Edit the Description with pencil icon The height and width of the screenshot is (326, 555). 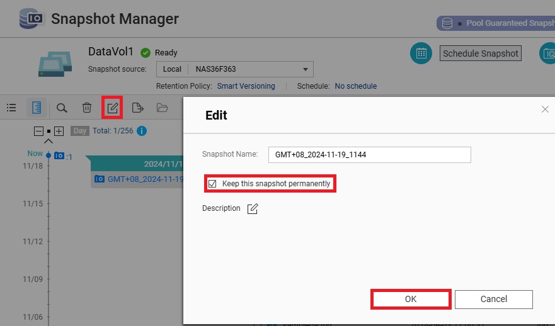click(x=253, y=208)
